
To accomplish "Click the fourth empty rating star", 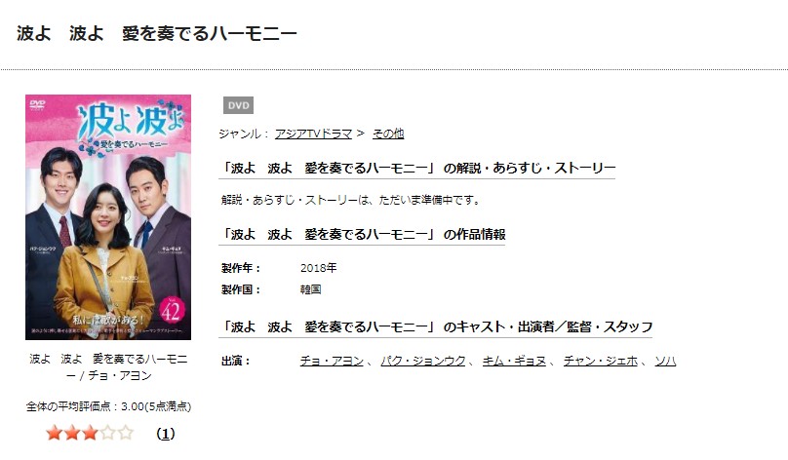I will (x=107, y=433).
